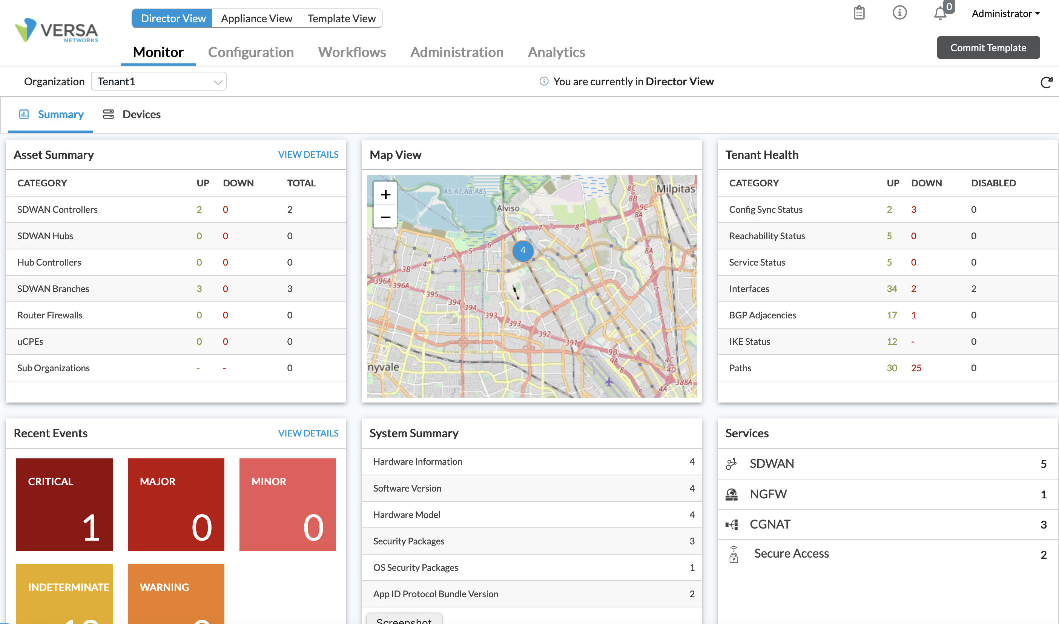The height and width of the screenshot is (624, 1059).
Task: Open the Administrator user menu
Action: [1005, 14]
